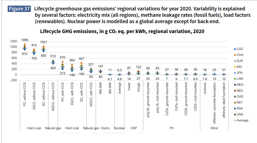Image resolution: width=257 pixels, height=143 pixels.
Task: Click the 1095 data value label
Action: (25, 40)
